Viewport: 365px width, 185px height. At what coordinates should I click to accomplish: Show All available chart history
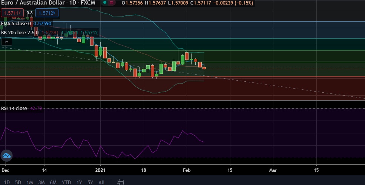(101, 182)
